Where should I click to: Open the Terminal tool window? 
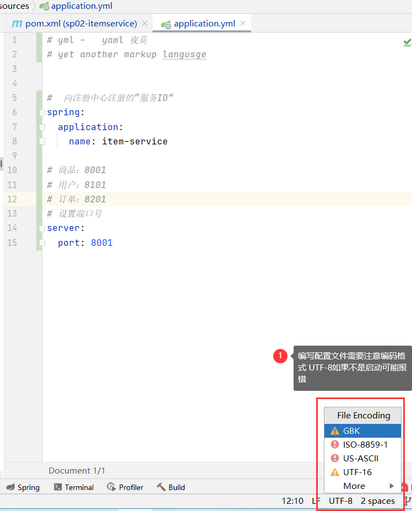click(x=74, y=487)
